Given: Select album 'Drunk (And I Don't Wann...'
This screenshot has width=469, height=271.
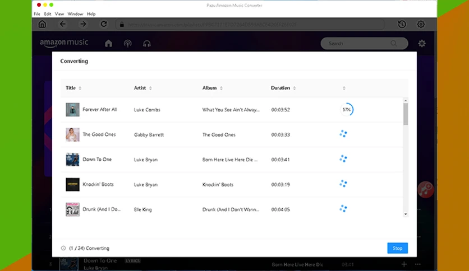Looking at the screenshot, I should [231, 209].
